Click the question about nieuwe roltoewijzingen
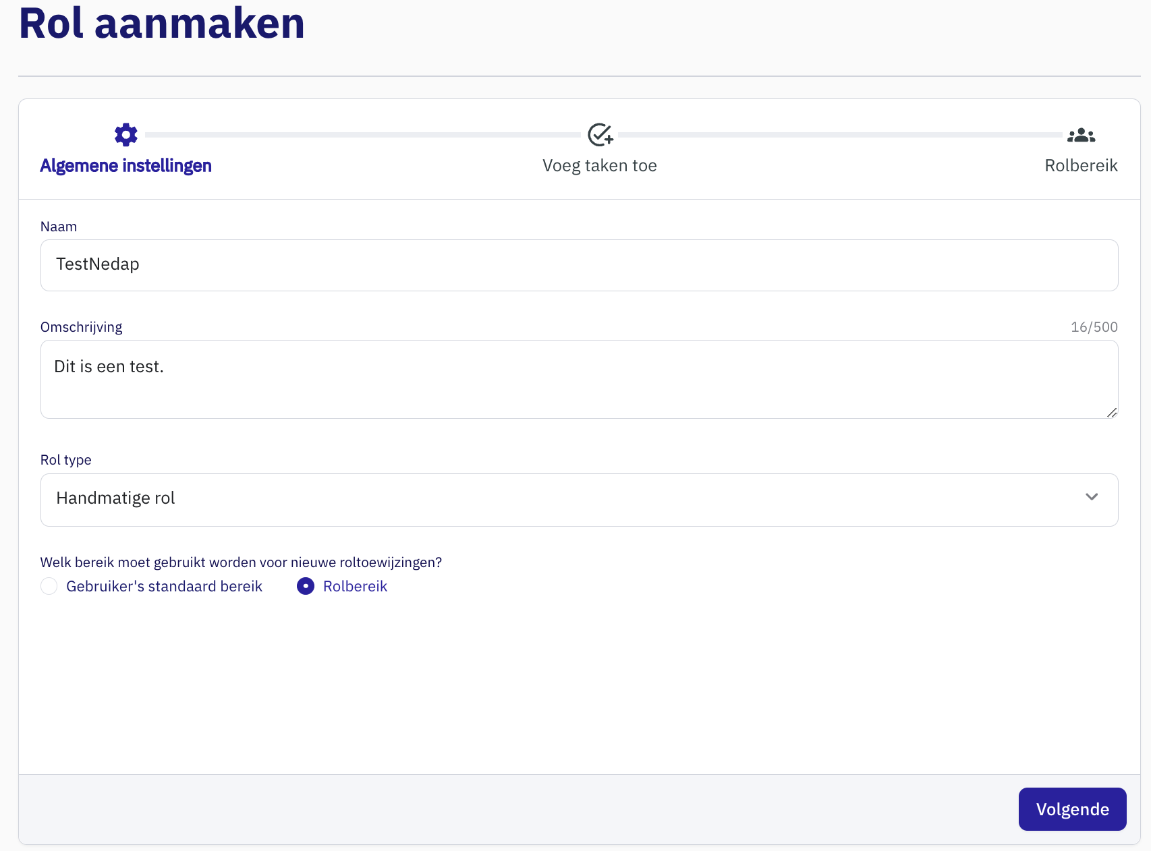This screenshot has width=1151, height=851. [x=241, y=562]
